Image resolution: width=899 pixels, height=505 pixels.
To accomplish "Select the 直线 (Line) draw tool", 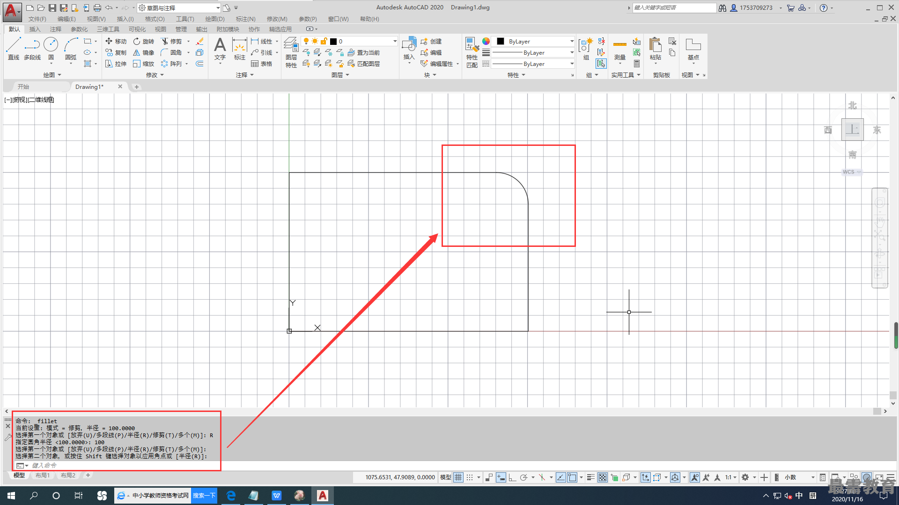I will [x=14, y=49].
